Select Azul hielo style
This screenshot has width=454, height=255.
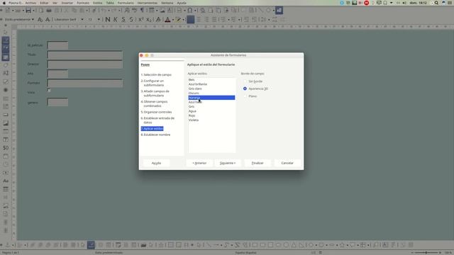(211, 102)
